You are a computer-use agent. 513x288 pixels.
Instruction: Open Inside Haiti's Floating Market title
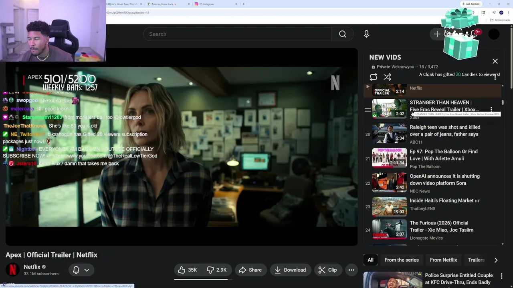444,200
